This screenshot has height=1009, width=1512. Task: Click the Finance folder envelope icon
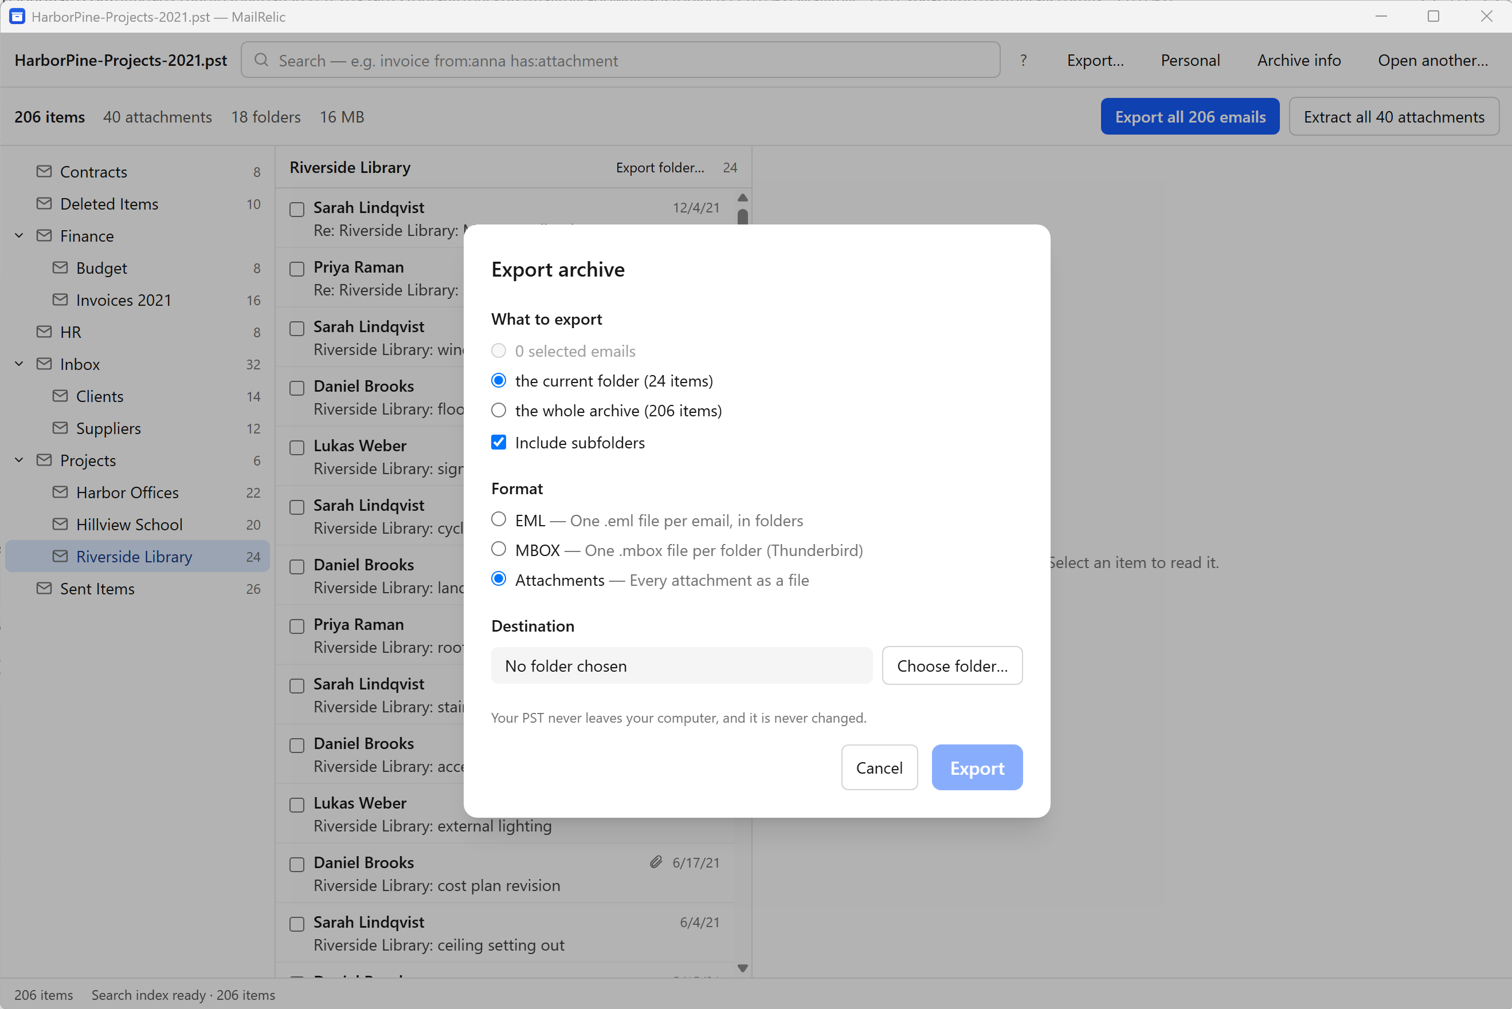tap(44, 235)
